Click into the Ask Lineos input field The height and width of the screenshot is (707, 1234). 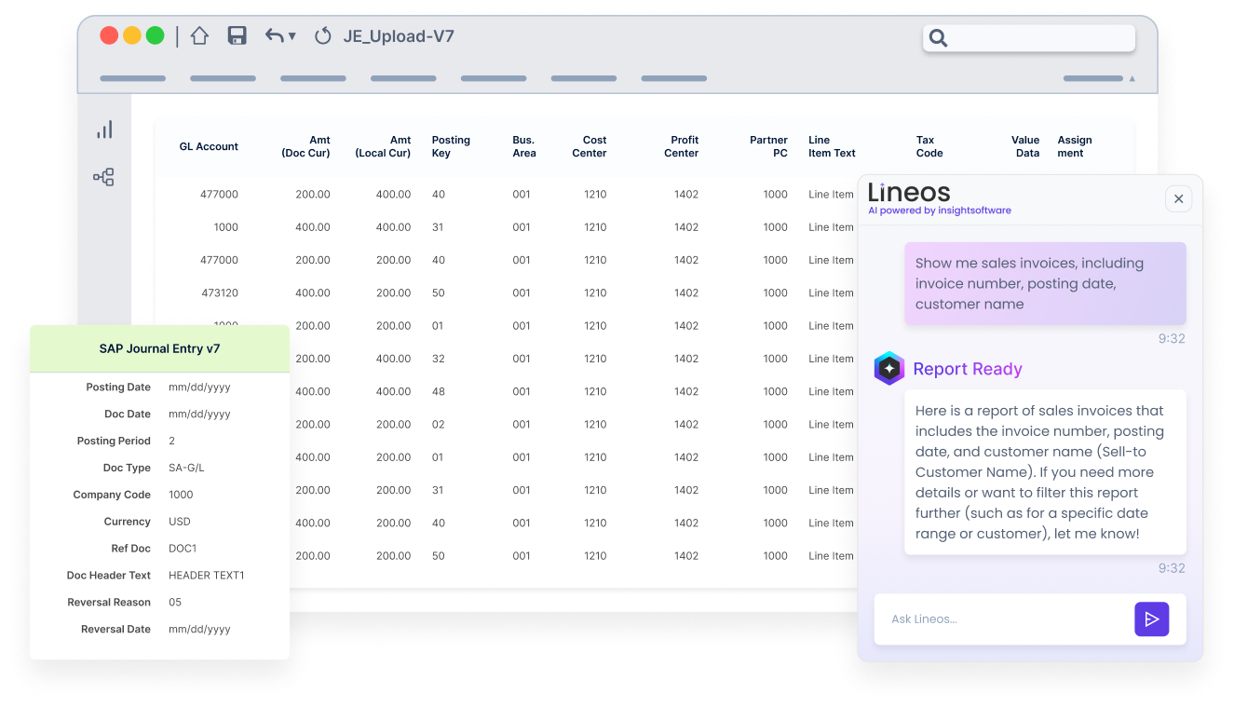coord(1003,619)
